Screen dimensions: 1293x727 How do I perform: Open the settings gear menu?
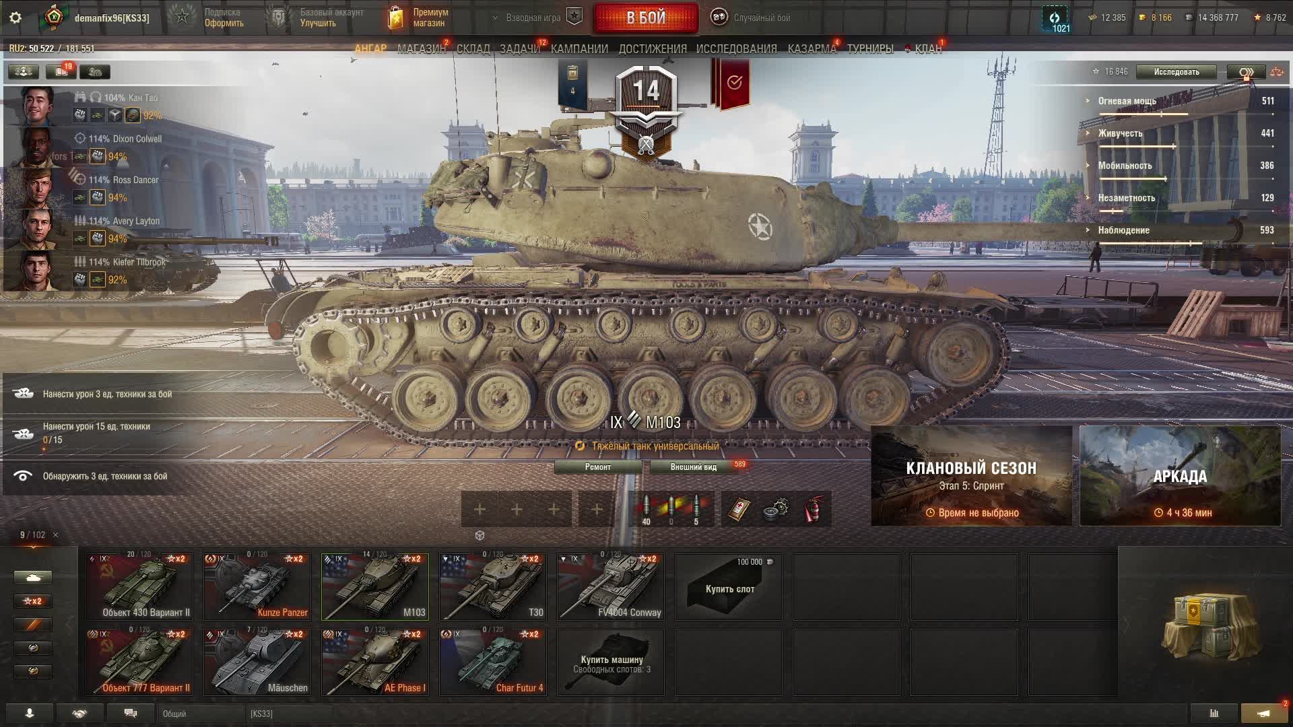click(15, 18)
